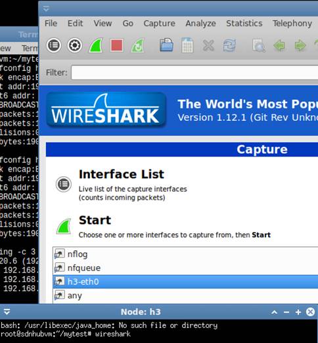Open Node: h3 window menu arrow
The height and width of the screenshot is (343, 318).
[x=7, y=311]
